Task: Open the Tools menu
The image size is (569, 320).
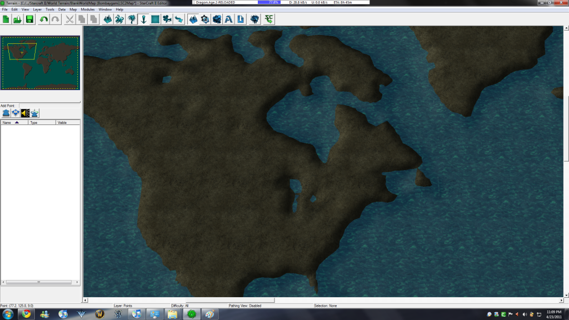Action: pyautogui.click(x=49, y=9)
